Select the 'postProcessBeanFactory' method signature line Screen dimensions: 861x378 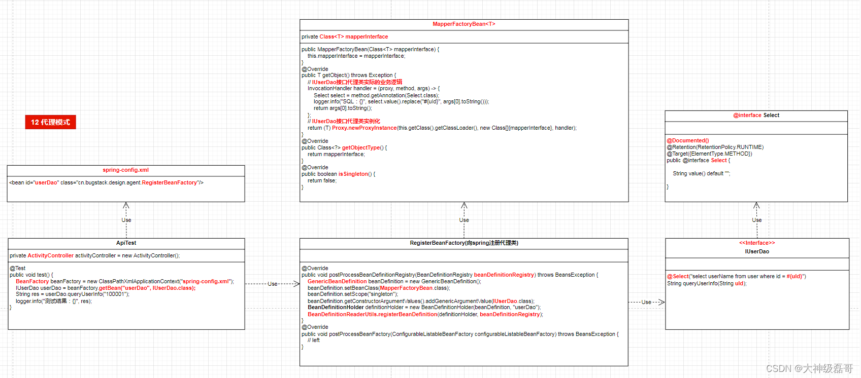pyautogui.click(x=460, y=334)
